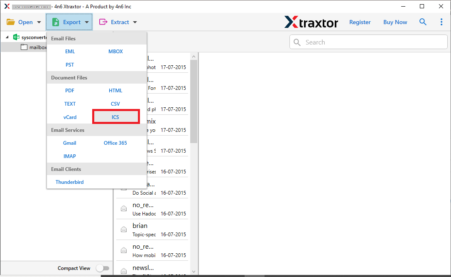Image resolution: width=451 pixels, height=277 pixels.
Task: Click the envelope icon beside brian email
Action: tap(124, 230)
